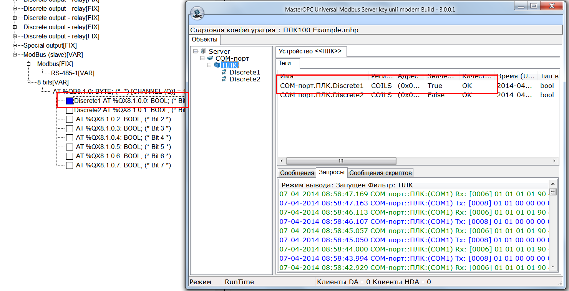
Task: Check the Bit 7 checkbox
Action: (x=70, y=165)
